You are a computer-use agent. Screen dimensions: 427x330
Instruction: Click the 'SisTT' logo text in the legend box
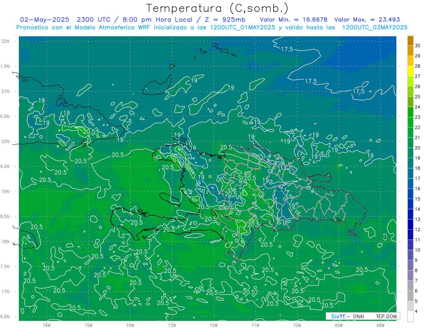[338, 316]
